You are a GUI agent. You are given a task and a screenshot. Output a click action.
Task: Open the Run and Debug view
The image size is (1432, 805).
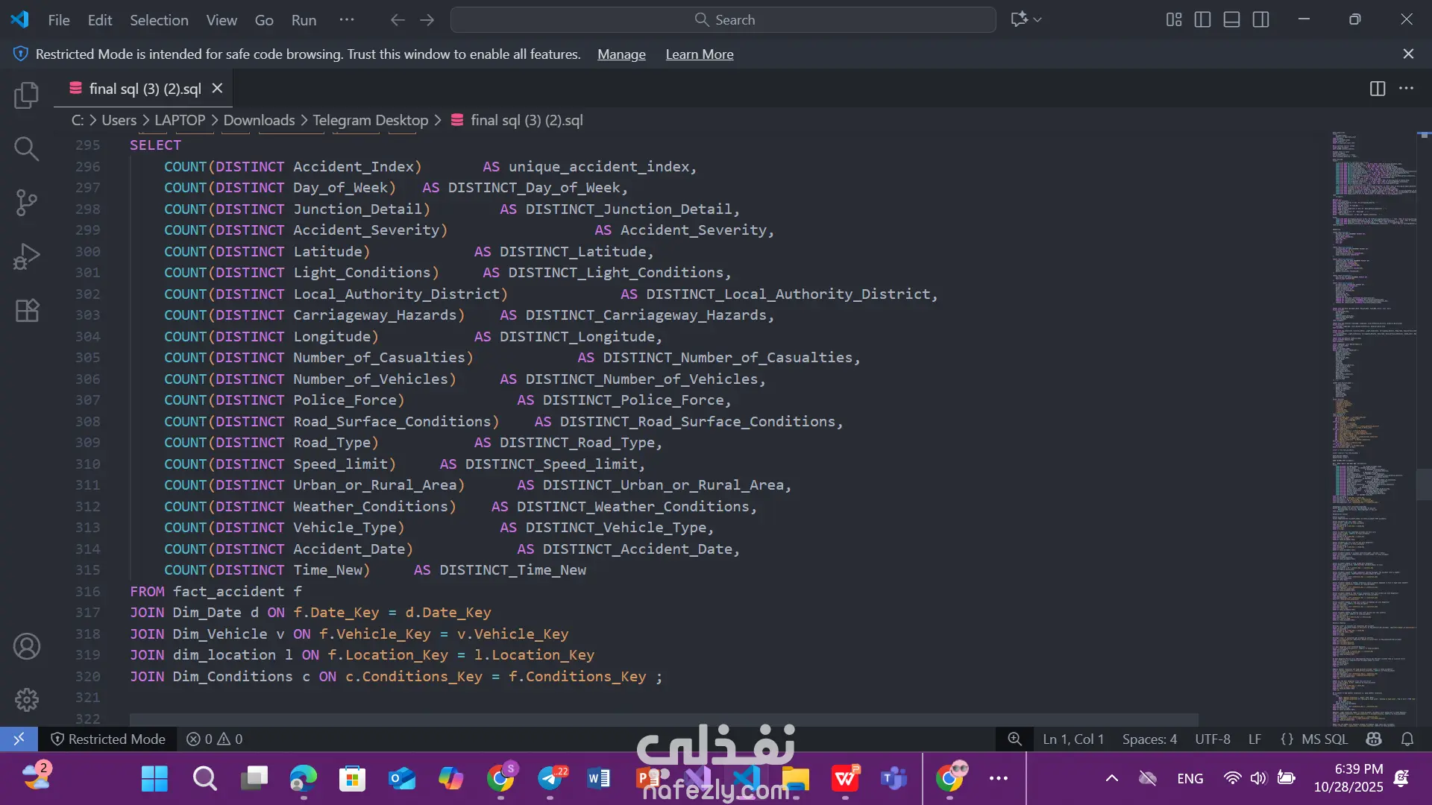(x=26, y=256)
